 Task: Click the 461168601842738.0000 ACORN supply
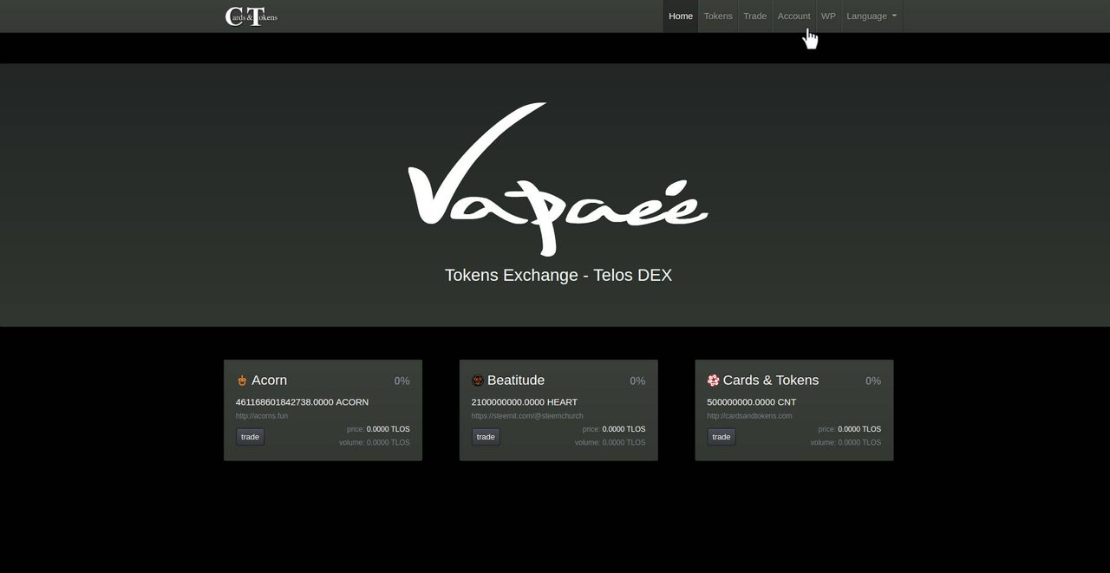click(x=302, y=402)
